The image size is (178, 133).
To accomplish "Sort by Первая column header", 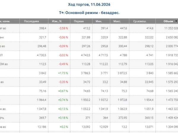I will [x=79, y=21].
